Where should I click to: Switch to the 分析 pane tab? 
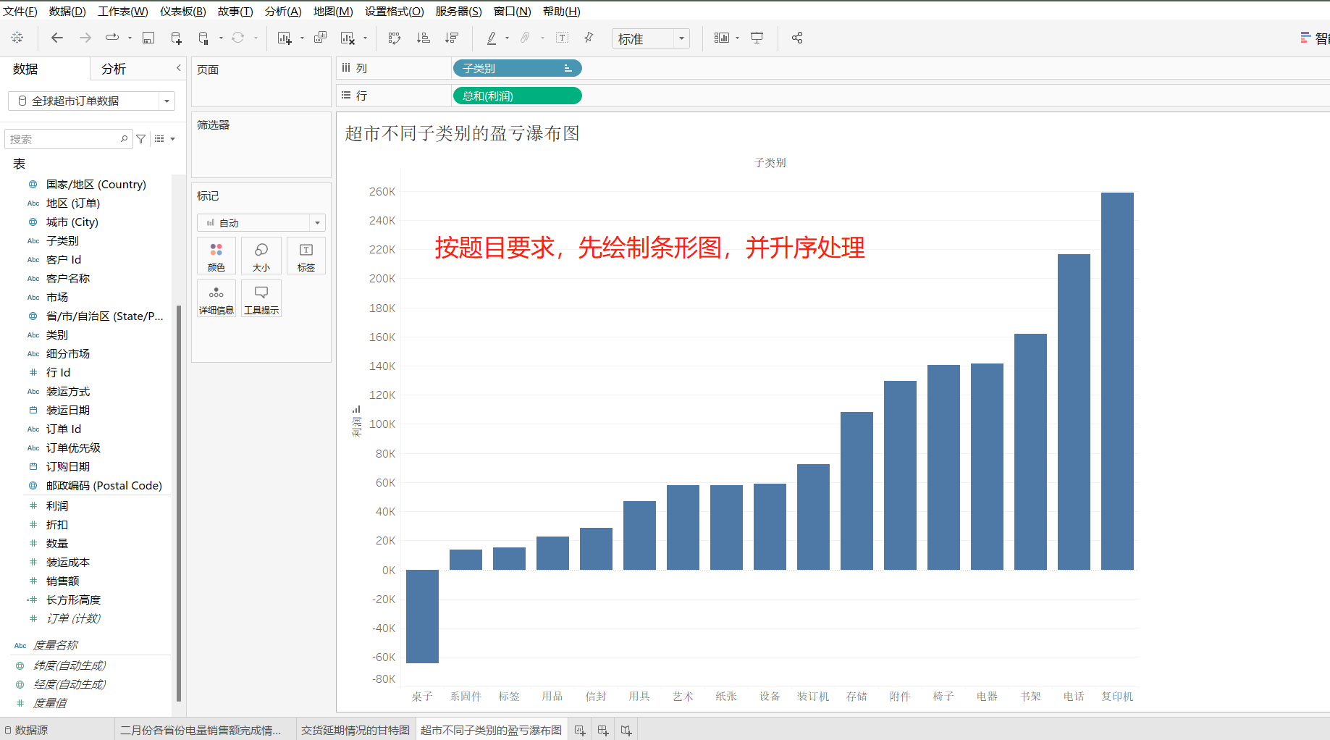coord(114,69)
